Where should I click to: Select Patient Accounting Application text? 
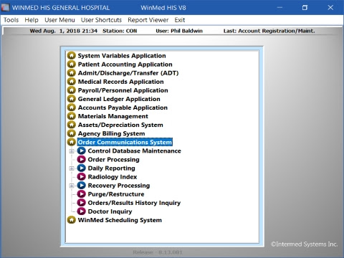(x=125, y=64)
